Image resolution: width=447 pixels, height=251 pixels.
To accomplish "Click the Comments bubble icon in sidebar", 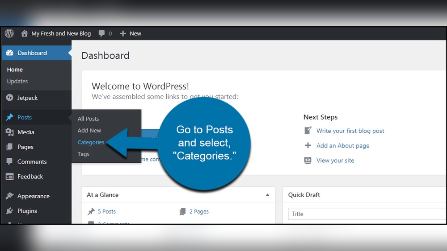I will coord(9,161).
